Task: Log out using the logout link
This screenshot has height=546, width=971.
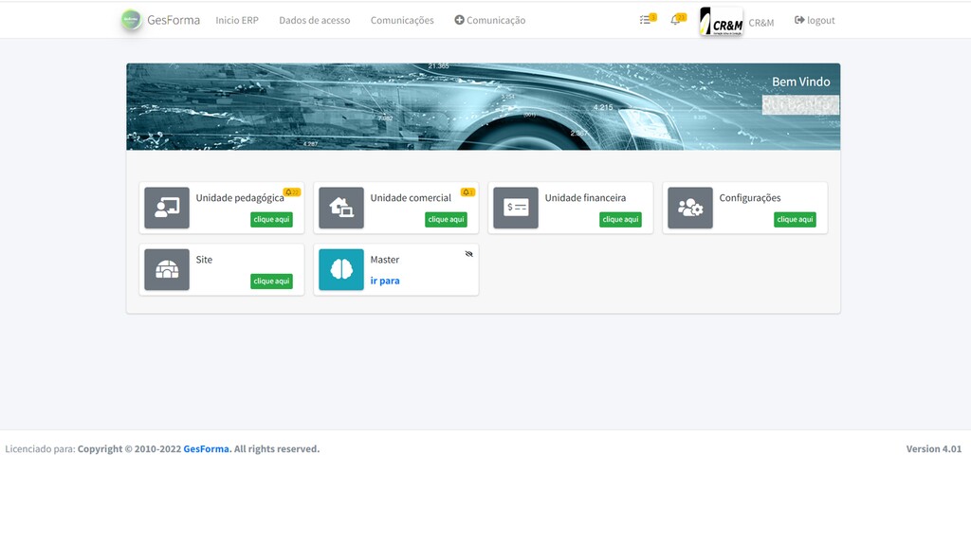Action: 815,20
